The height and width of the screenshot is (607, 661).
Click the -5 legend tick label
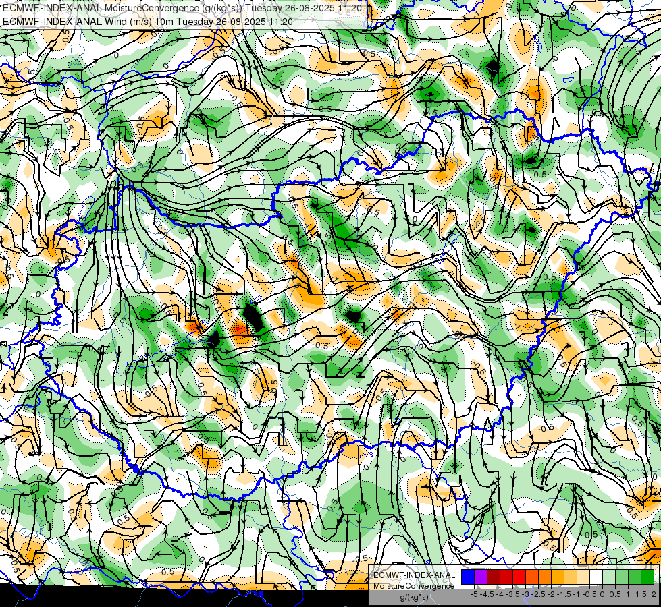[474, 594]
